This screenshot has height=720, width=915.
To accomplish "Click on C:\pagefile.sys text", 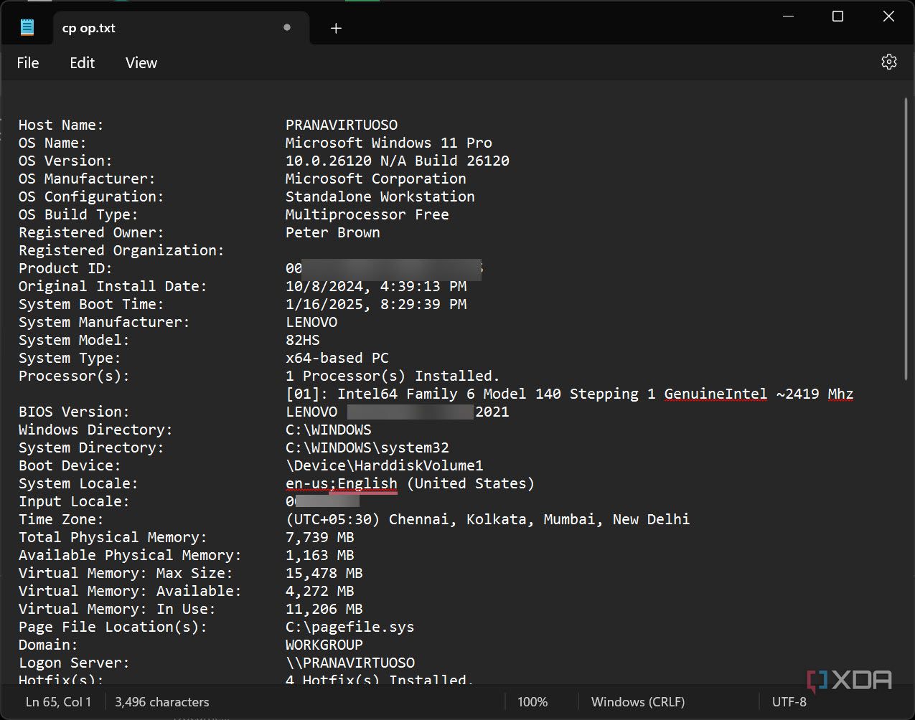I will (x=350, y=627).
